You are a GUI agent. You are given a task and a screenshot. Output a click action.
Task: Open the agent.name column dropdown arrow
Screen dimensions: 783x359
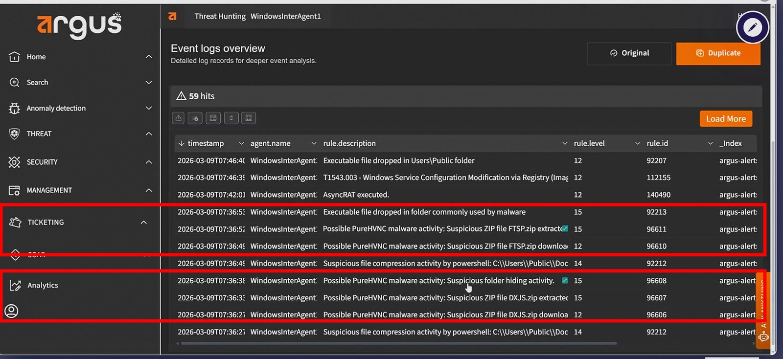pos(314,143)
